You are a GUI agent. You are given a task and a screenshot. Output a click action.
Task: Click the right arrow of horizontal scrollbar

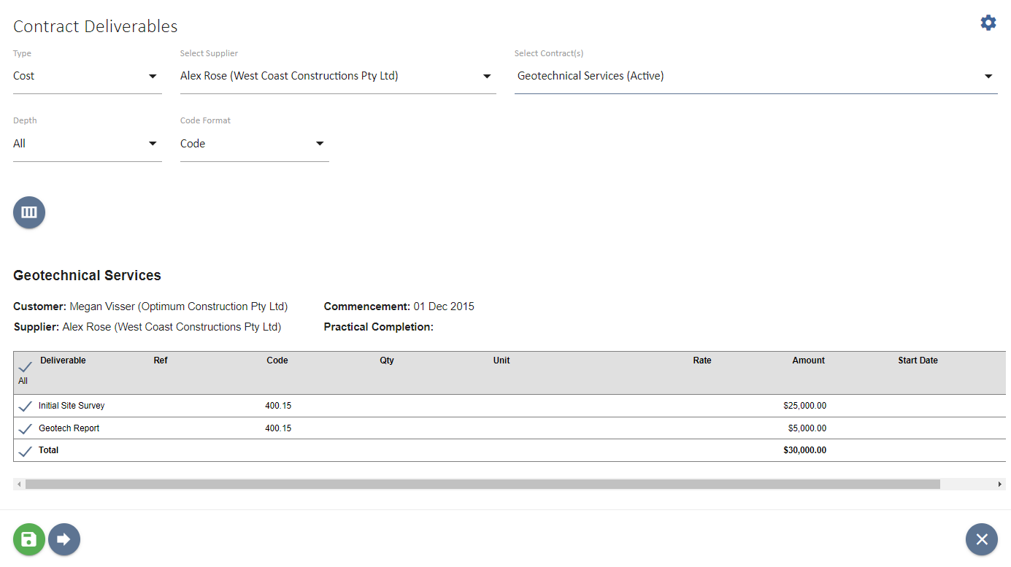point(999,483)
